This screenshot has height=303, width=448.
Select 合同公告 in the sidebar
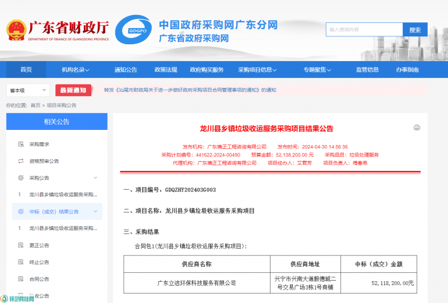click(x=39, y=279)
